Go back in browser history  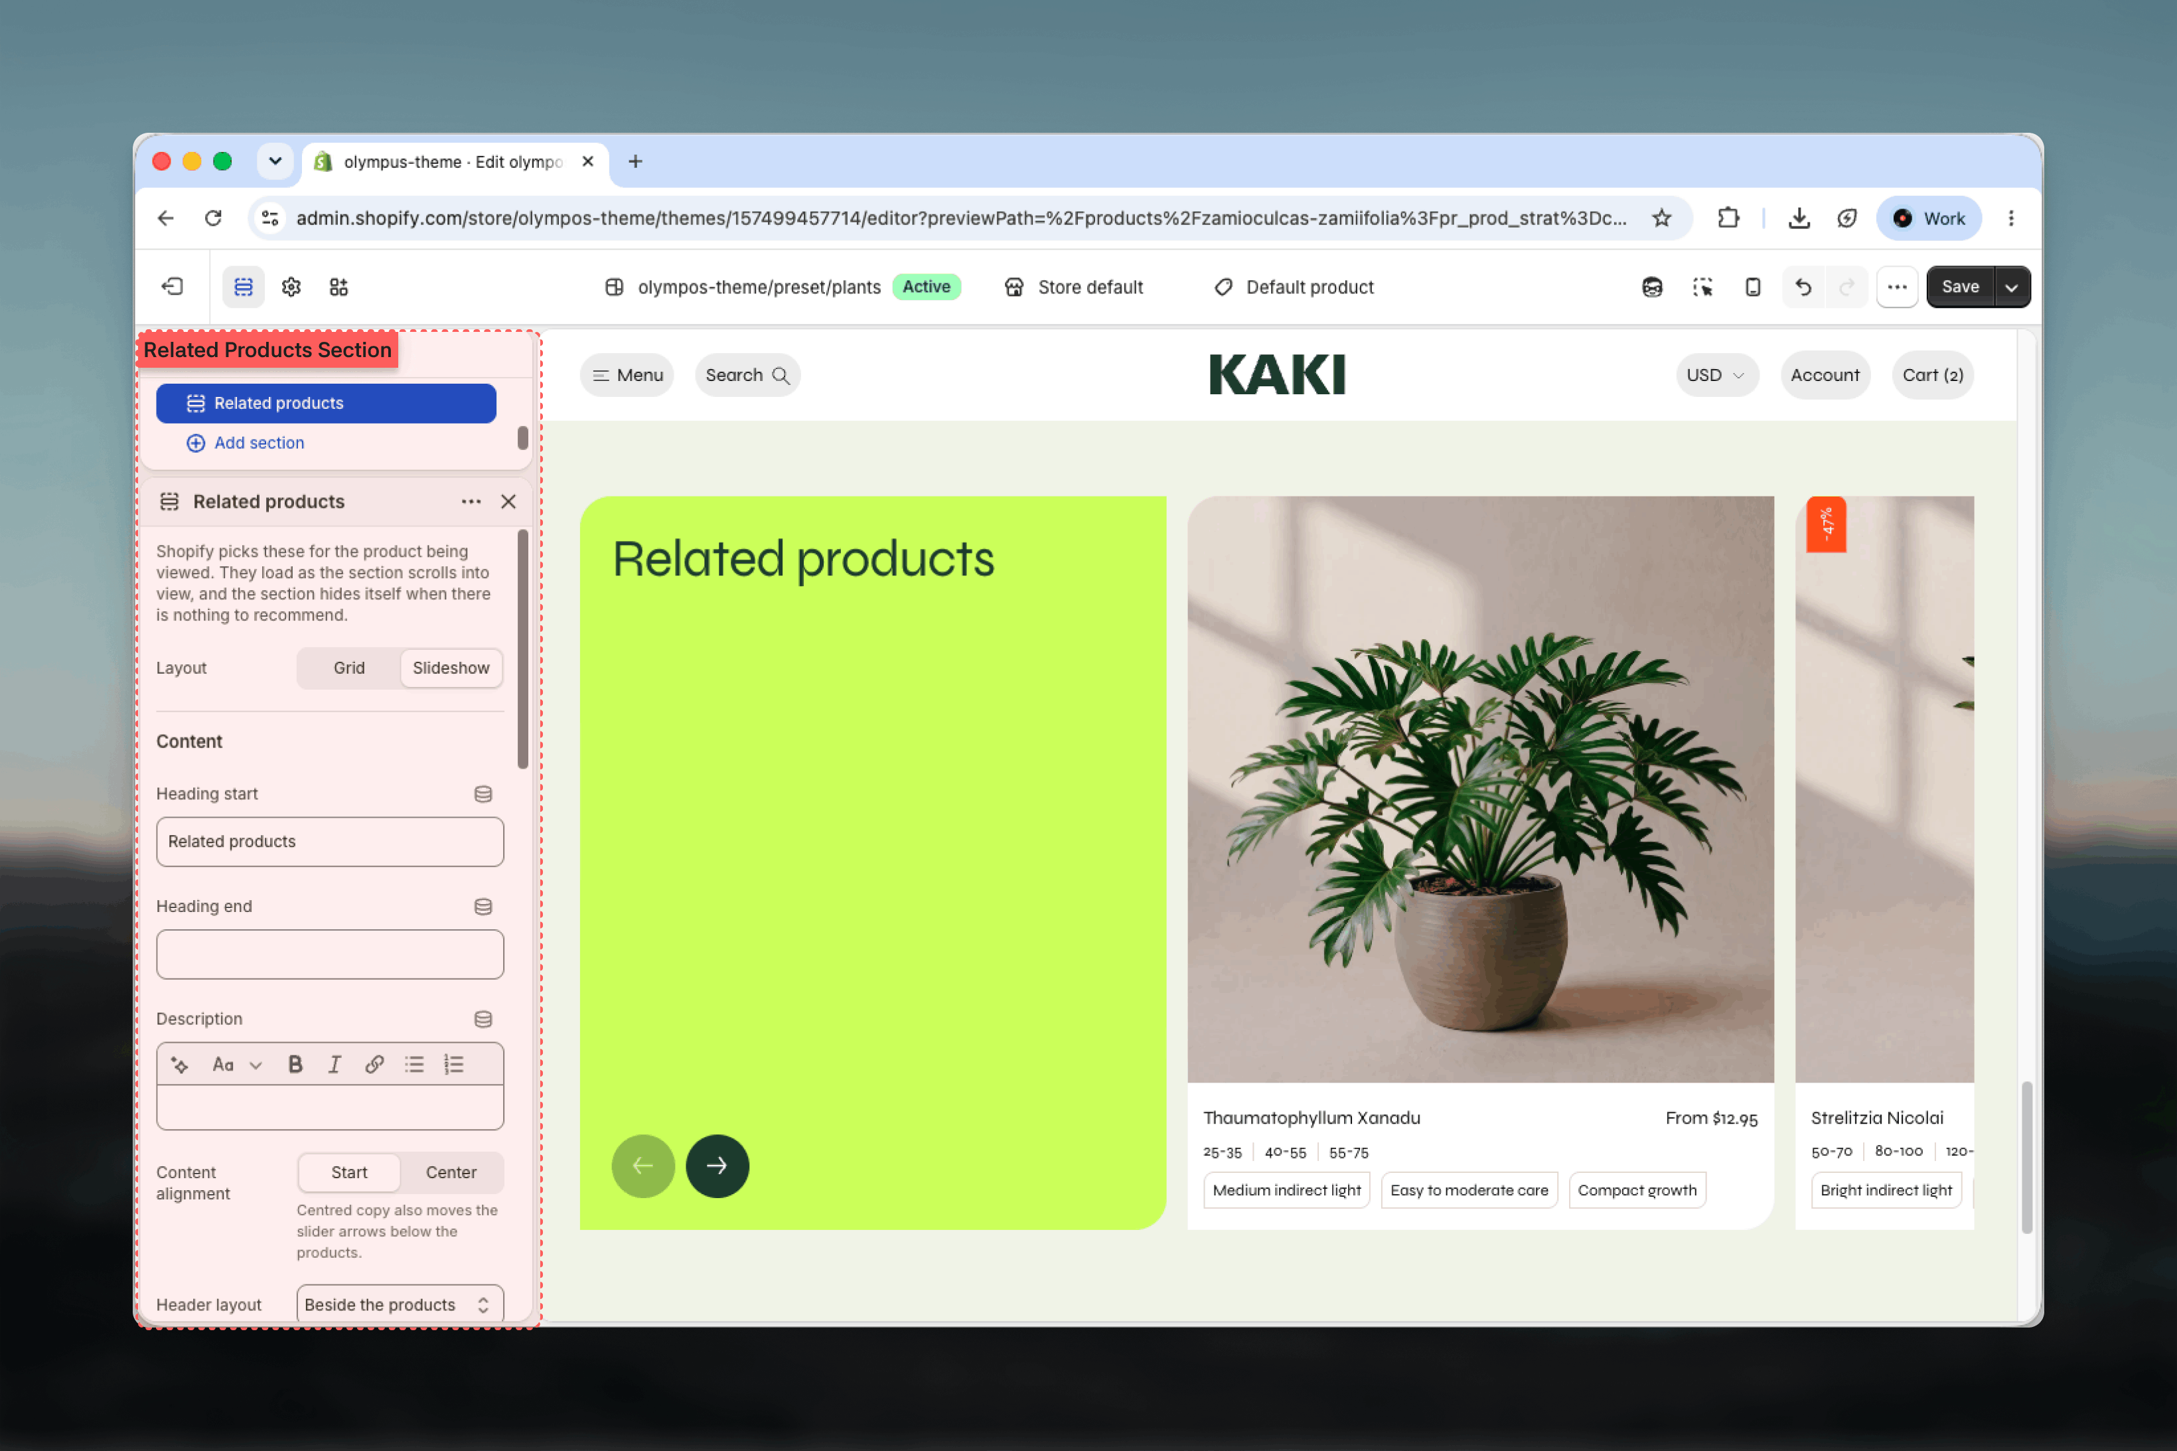click(x=166, y=218)
